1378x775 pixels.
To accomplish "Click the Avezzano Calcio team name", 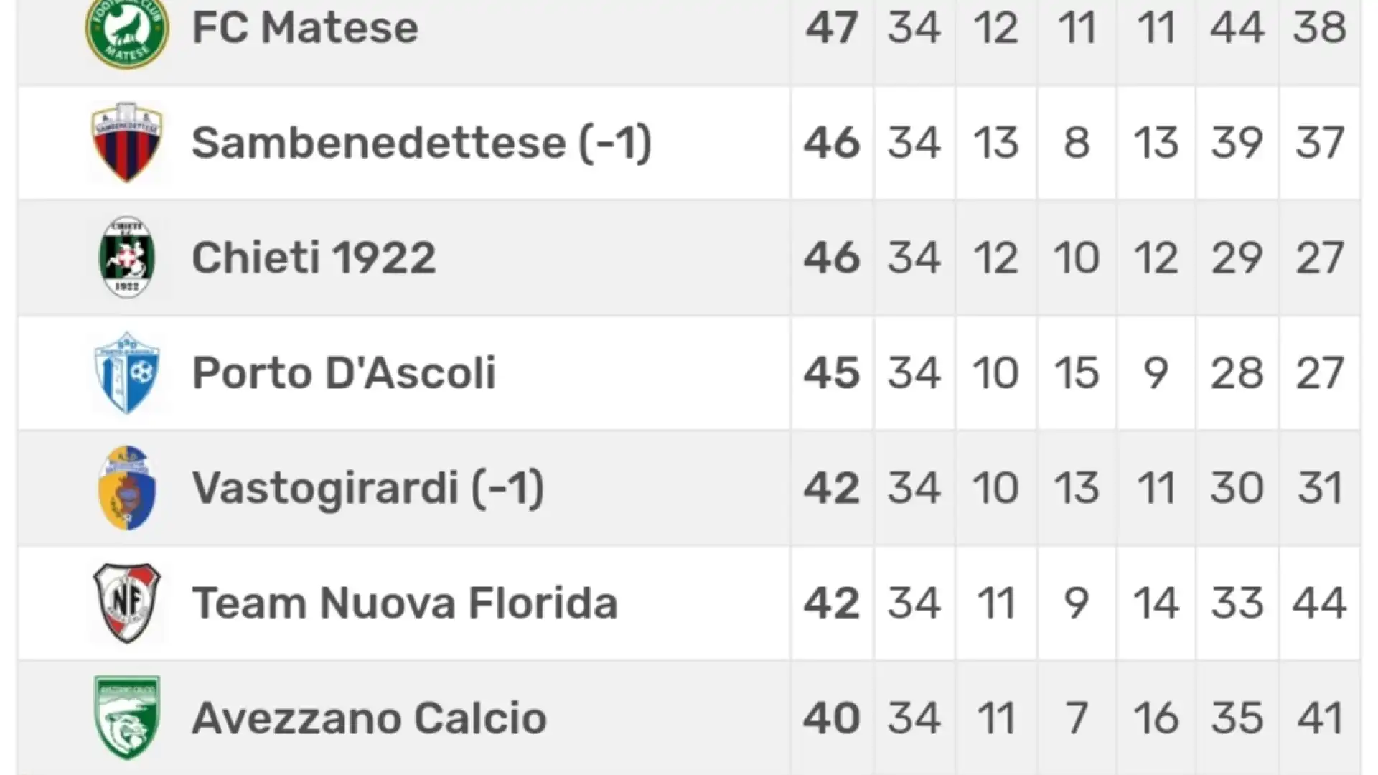I will [369, 718].
